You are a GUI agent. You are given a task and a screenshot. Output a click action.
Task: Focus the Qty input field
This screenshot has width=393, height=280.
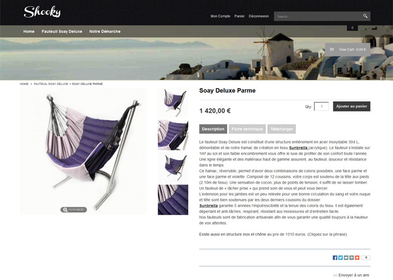coord(321,106)
